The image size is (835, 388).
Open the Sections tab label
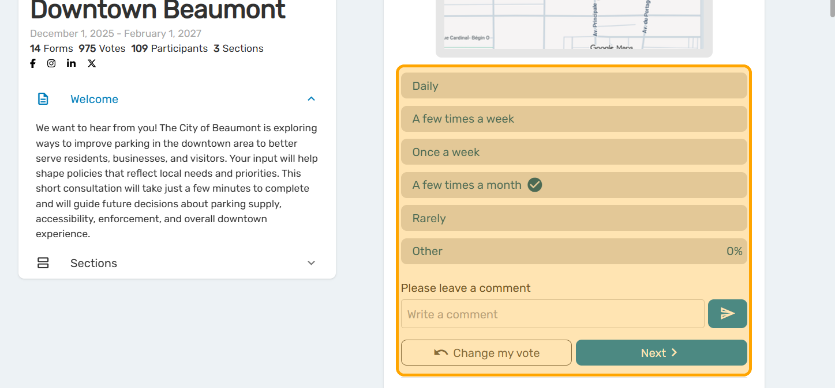[93, 263]
